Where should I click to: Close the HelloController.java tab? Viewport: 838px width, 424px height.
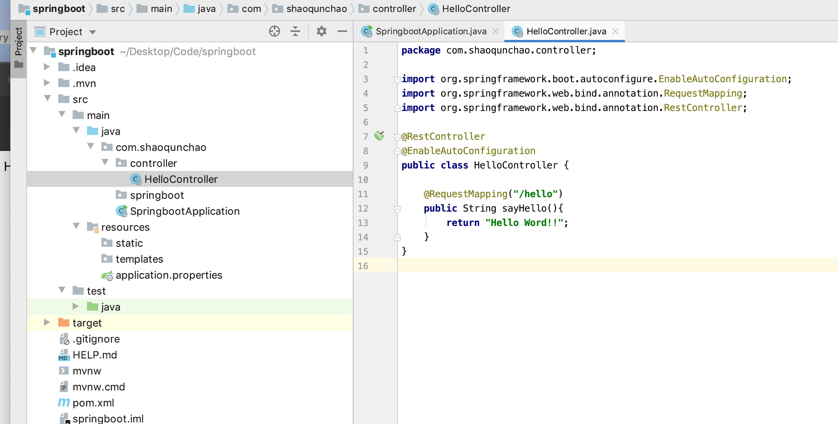615,31
